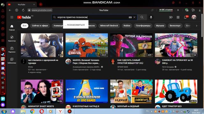Viewport: 204px width, 114px height.
Task: Open the notifications bell icon
Action: pos(186,17)
